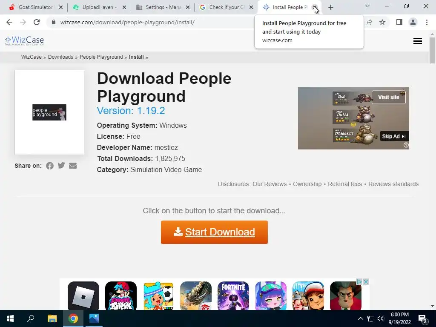Click Version: 1.19.2 text
The height and width of the screenshot is (327, 436).
click(131, 111)
